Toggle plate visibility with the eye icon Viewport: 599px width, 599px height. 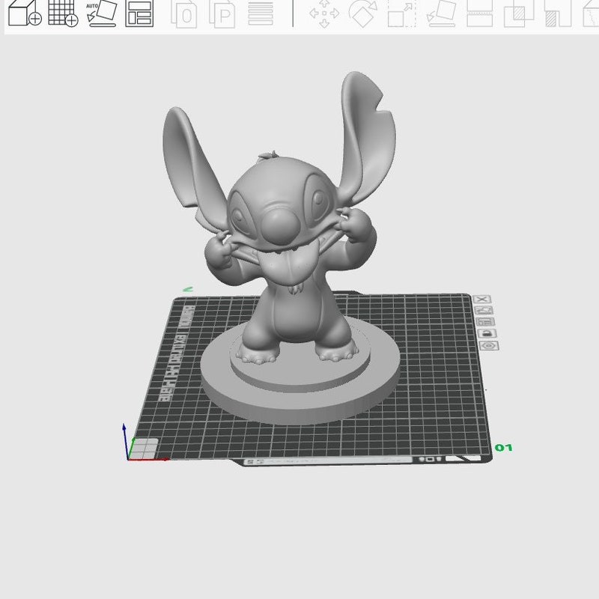(489, 346)
